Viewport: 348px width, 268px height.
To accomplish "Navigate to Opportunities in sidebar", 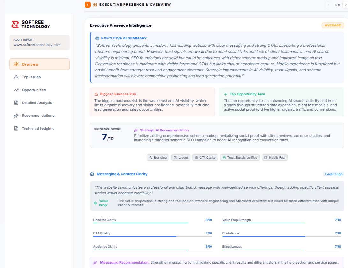I will pos(39,90).
